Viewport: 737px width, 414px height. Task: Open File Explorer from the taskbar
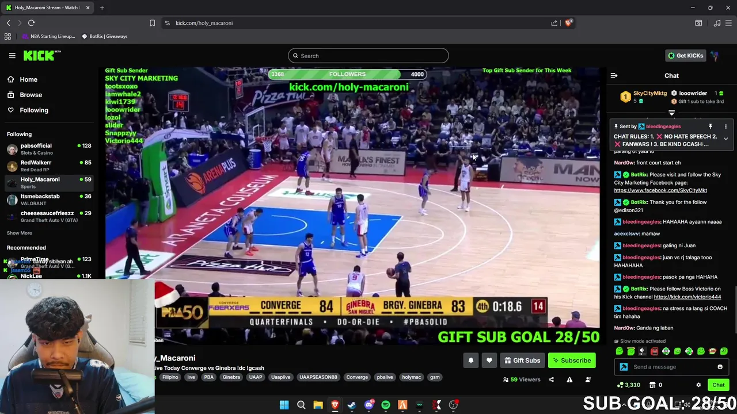click(318, 405)
